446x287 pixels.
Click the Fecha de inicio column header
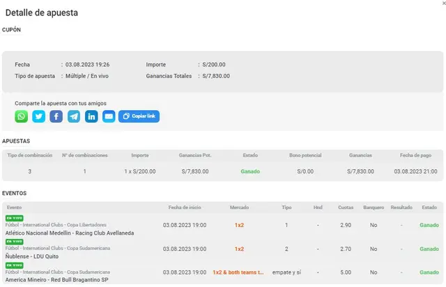pos(184,208)
